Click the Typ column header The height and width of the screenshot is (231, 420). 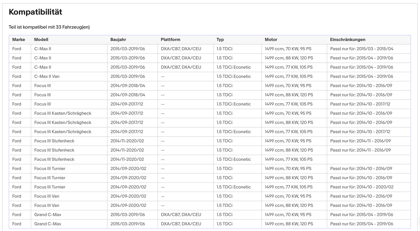[x=220, y=40]
